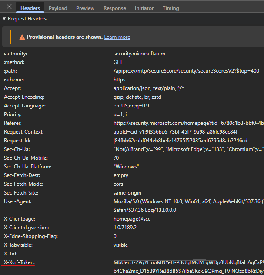This screenshot has height=275, width=264.
Task: Select the empty Sec-Fetch-Dest value
Action: [x=121, y=175]
